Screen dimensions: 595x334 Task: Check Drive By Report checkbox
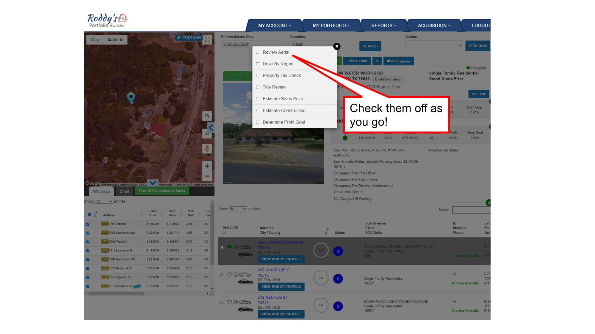[x=258, y=64]
